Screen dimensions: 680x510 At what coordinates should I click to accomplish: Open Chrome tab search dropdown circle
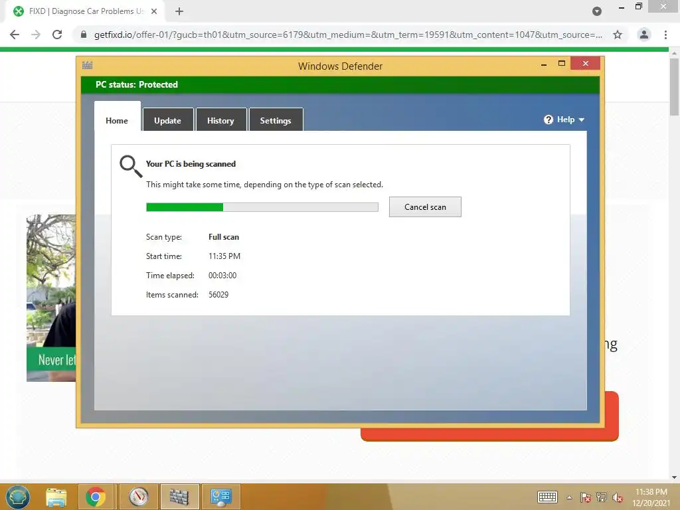[x=597, y=11]
